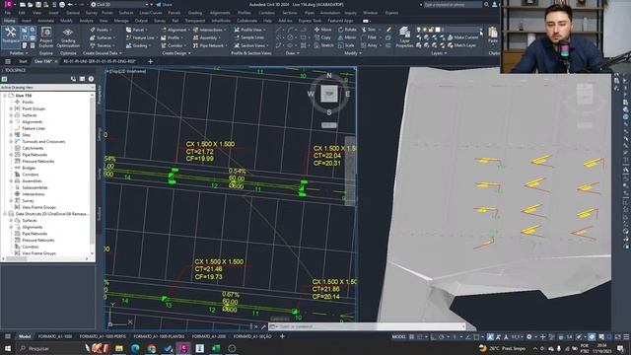Open the file tabs hamburger menu
Screen dimensions: 631x355
(8, 61)
